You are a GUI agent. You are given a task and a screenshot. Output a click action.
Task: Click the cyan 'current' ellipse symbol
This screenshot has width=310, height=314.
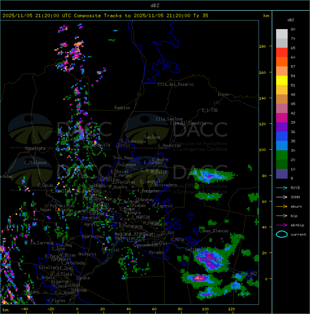click(282, 234)
